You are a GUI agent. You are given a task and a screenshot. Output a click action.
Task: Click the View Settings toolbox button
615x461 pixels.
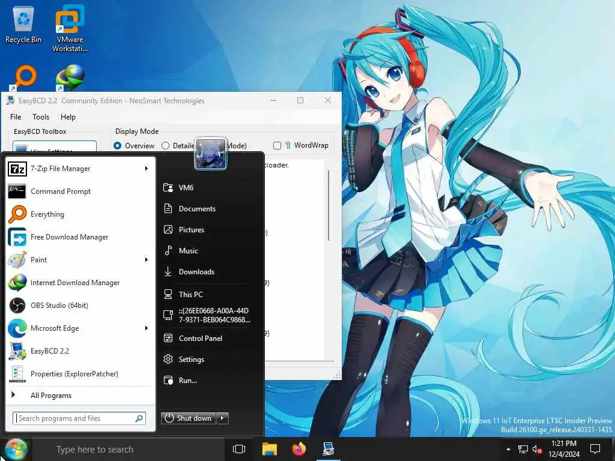point(55,146)
